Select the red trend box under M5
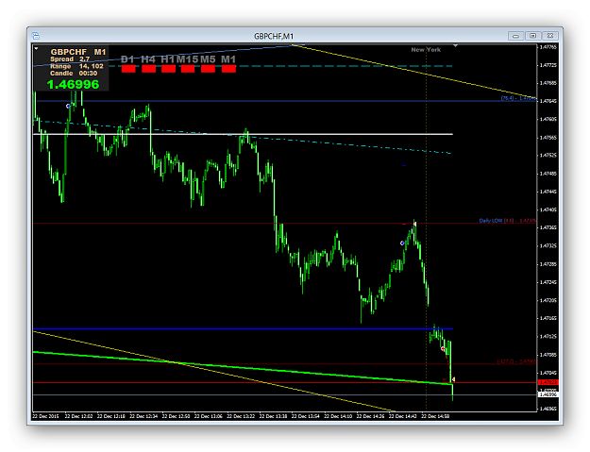 pyautogui.click(x=208, y=69)
